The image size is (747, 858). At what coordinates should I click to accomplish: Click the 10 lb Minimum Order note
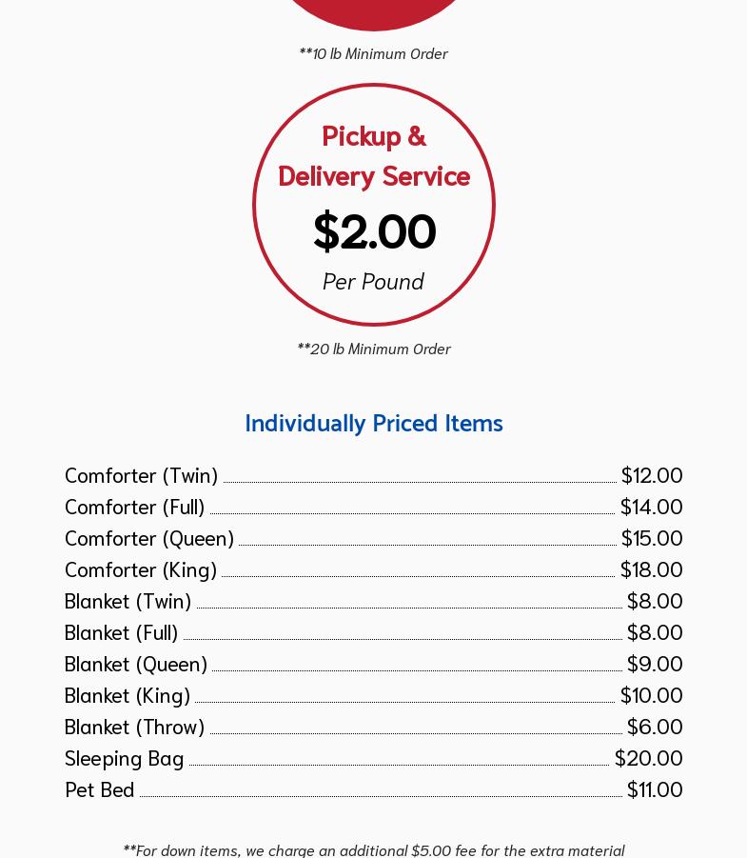pos(373,53)
